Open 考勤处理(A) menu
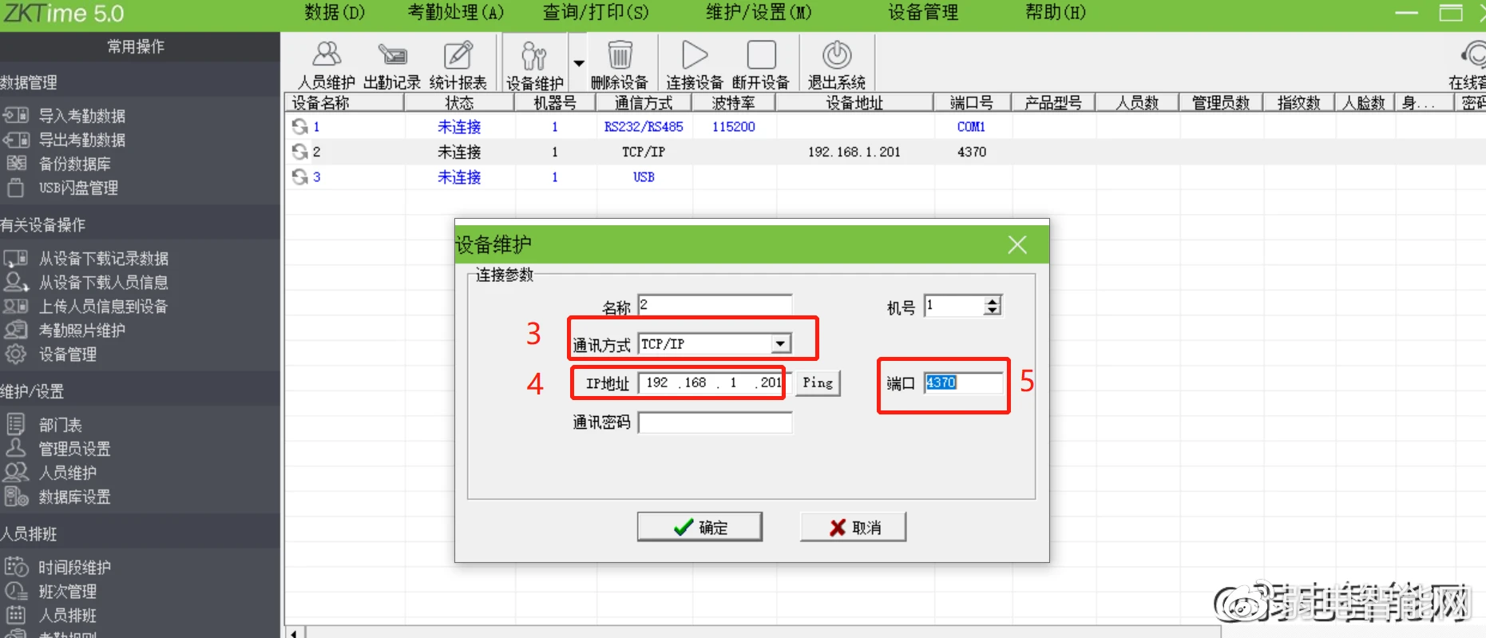Screen dimensions: 1486x638 [x=456, y=13]
